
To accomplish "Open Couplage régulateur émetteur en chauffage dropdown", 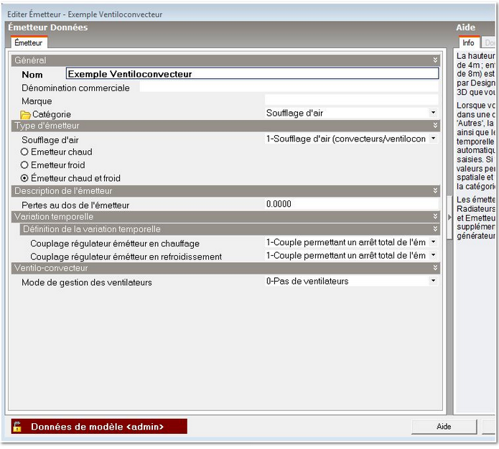I will point(433,243).
